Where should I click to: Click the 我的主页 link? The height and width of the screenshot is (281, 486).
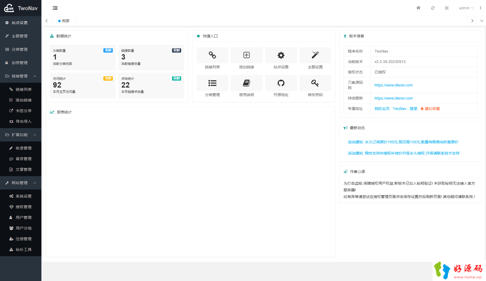coord(382,109)
